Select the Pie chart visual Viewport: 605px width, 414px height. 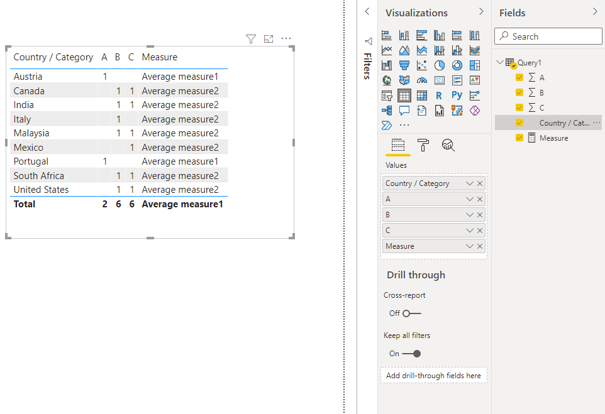click(x=440, y=65)
